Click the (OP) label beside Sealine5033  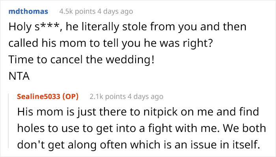click(x=71, y=97)
